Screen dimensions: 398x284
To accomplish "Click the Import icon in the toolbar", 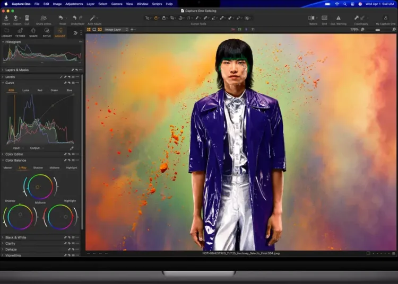I will pyautogui.click(x=6, y=18).
